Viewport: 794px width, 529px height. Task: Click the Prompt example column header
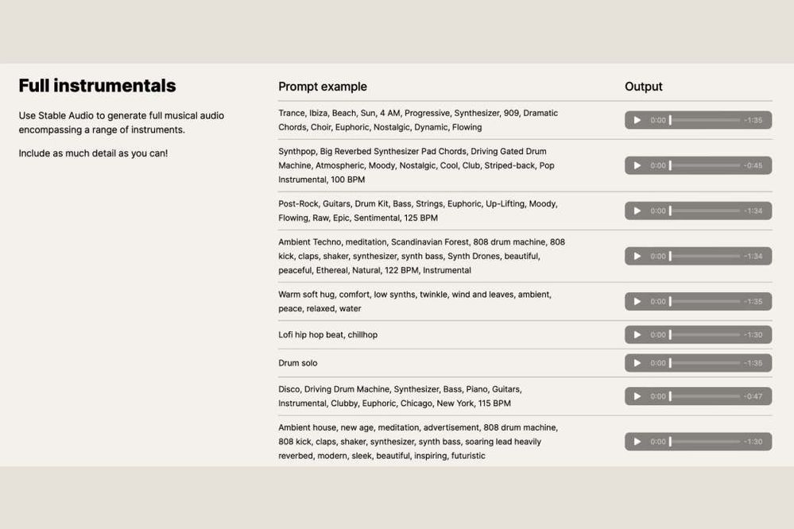coord(323,87)
